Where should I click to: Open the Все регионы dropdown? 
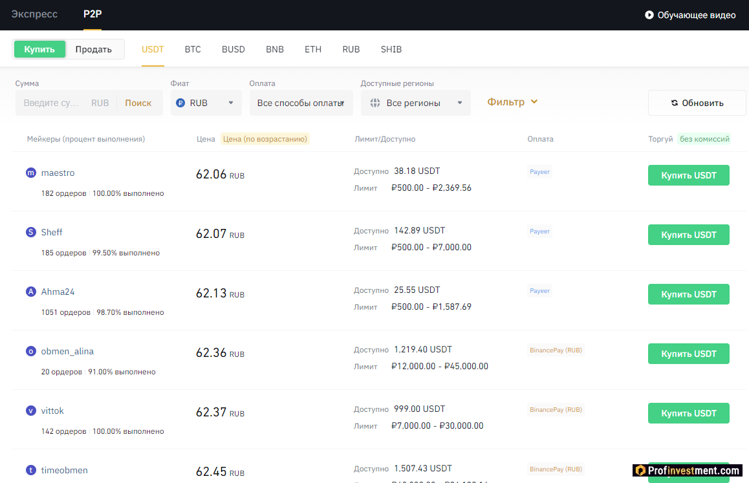pos(416,103)
